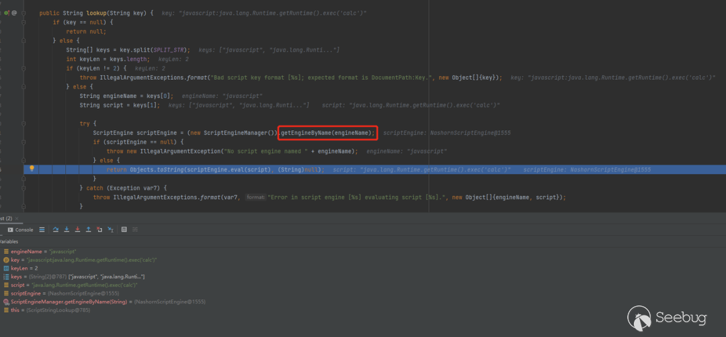Click inline hint 'scriptEngine: NashornScriptEngine@1555' after getEngineByName
Screen dimensions: 726x337
point(447,133)
